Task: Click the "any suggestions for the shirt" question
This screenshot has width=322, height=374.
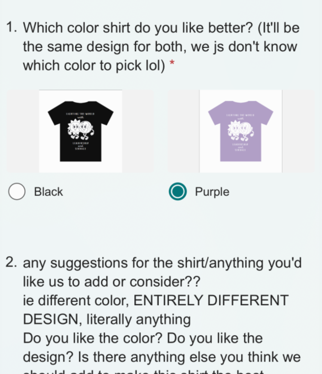Action: (x=162, y=263)
